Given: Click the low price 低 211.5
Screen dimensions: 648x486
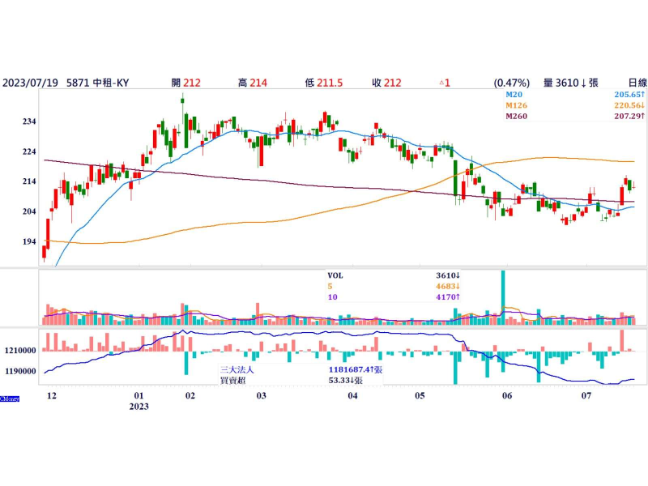Looking at the screenshot, I should coord(324,83).
